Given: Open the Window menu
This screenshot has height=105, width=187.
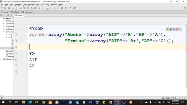Looking at the screenshot, I should [54, 5].
